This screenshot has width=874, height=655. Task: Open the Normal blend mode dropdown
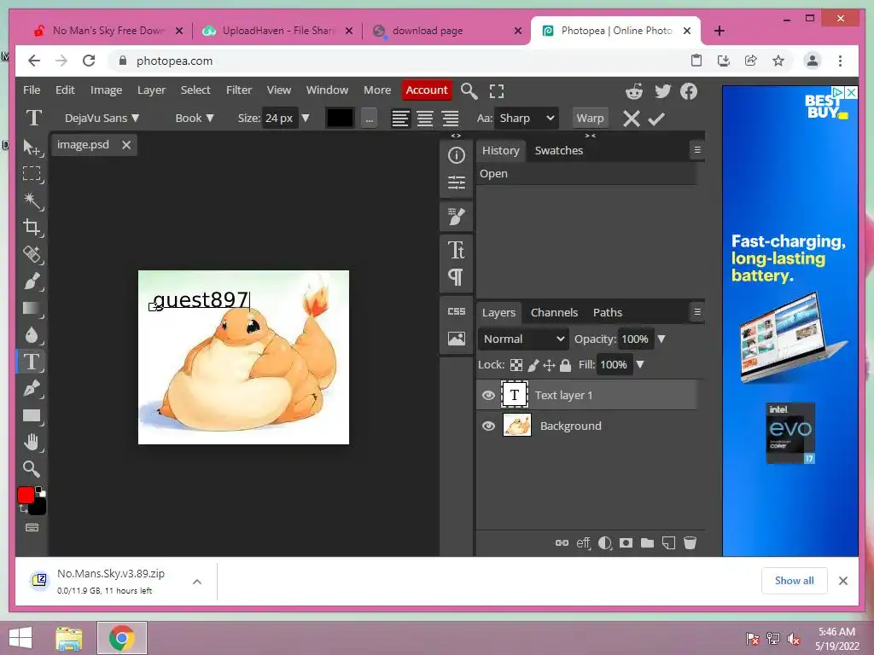523,339
